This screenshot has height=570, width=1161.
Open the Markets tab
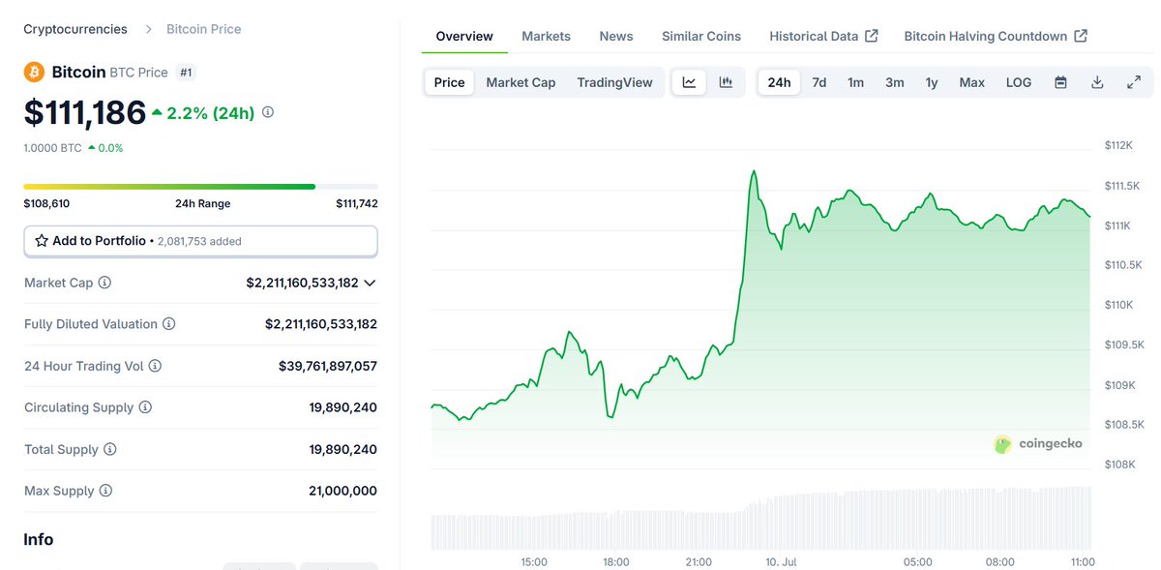(x=546, y=36)
